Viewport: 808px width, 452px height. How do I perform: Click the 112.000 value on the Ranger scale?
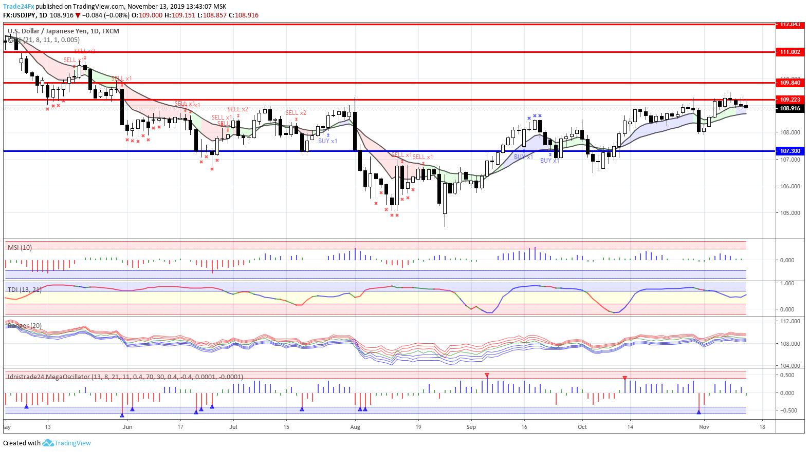click(x=790, y=321)
